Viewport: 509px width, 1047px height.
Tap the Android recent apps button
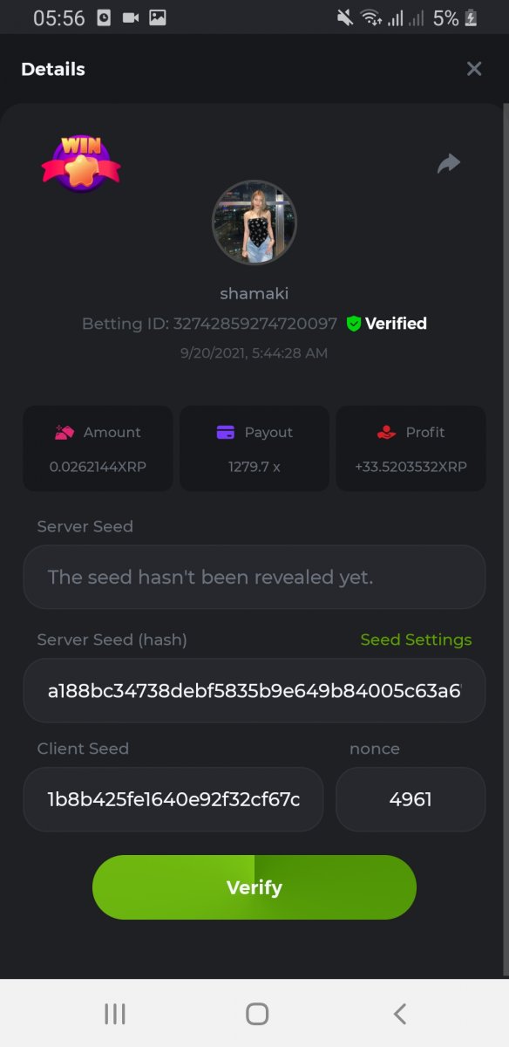click(x=114, y=1013)
